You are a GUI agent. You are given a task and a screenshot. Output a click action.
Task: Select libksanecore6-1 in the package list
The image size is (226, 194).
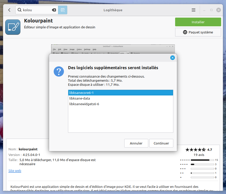pos(120,92)
